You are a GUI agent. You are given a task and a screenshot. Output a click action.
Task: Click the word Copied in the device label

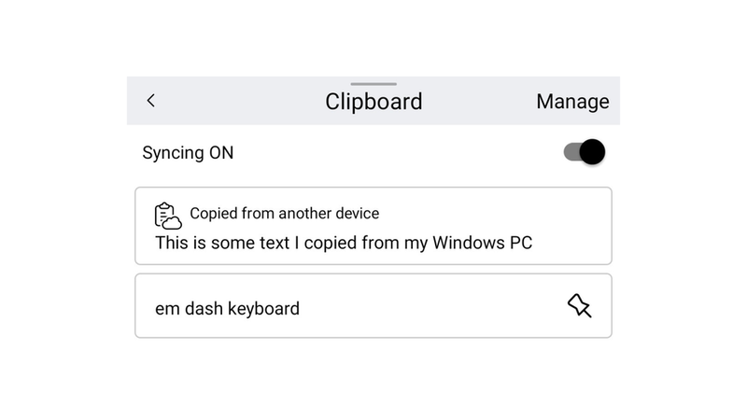coord(214,214)
